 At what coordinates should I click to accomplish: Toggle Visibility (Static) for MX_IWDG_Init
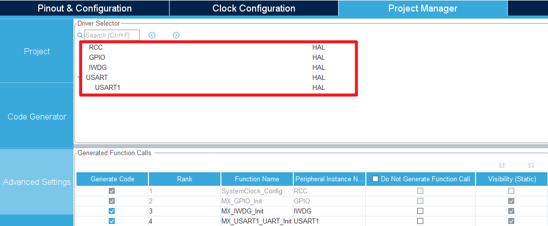[x=511, y=211]
